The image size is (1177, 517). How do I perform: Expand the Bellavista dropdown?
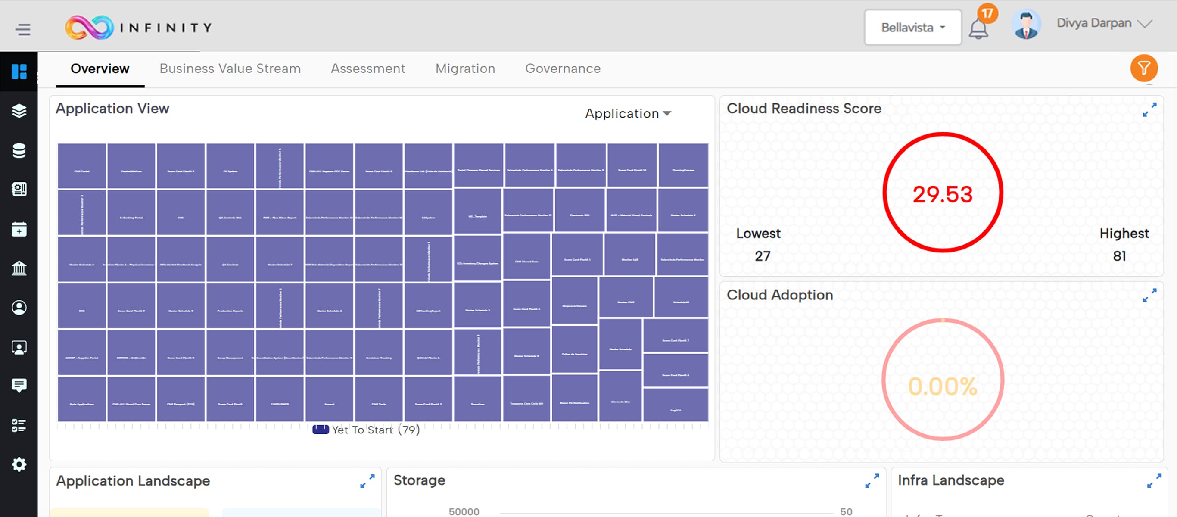(x=912, y=28)
